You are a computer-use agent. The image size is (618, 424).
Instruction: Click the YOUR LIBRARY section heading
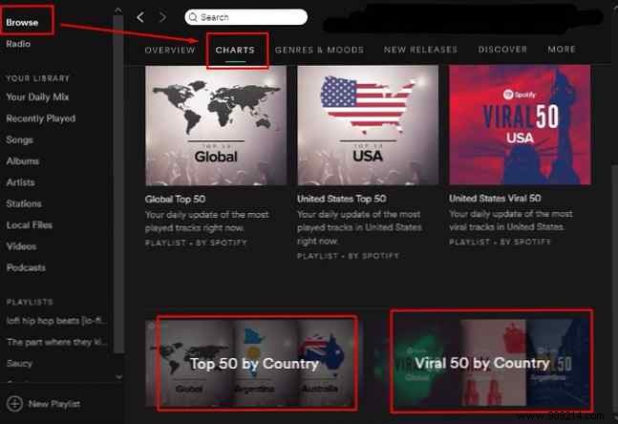tap(38, 78)
